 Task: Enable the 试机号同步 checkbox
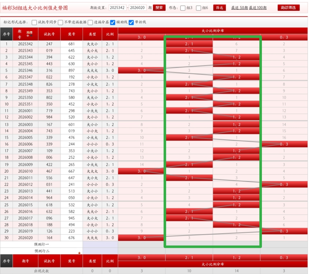(x=34, y=22)
